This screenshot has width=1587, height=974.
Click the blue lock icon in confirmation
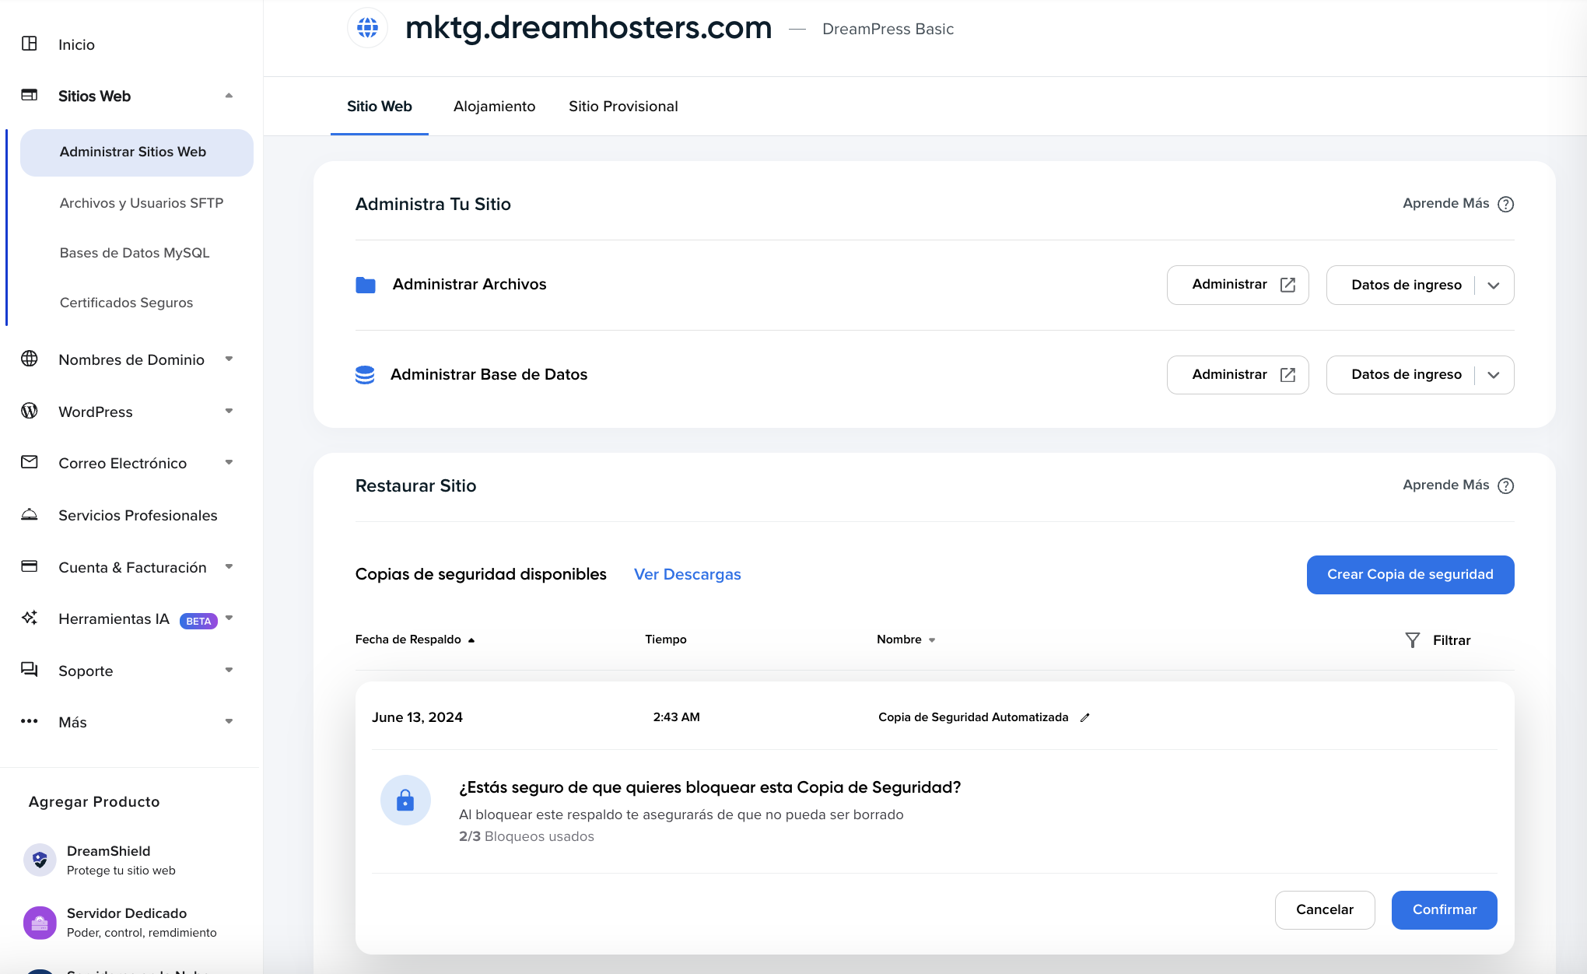tap(405, 801)
